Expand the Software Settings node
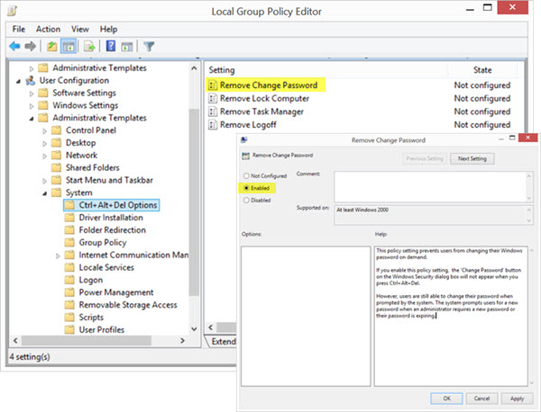The height and width of the screenshot is (412, 541). pyautogui.click(x=32, y=94)
